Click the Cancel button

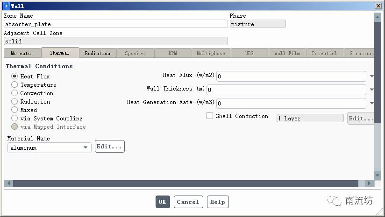pos(188,202)
